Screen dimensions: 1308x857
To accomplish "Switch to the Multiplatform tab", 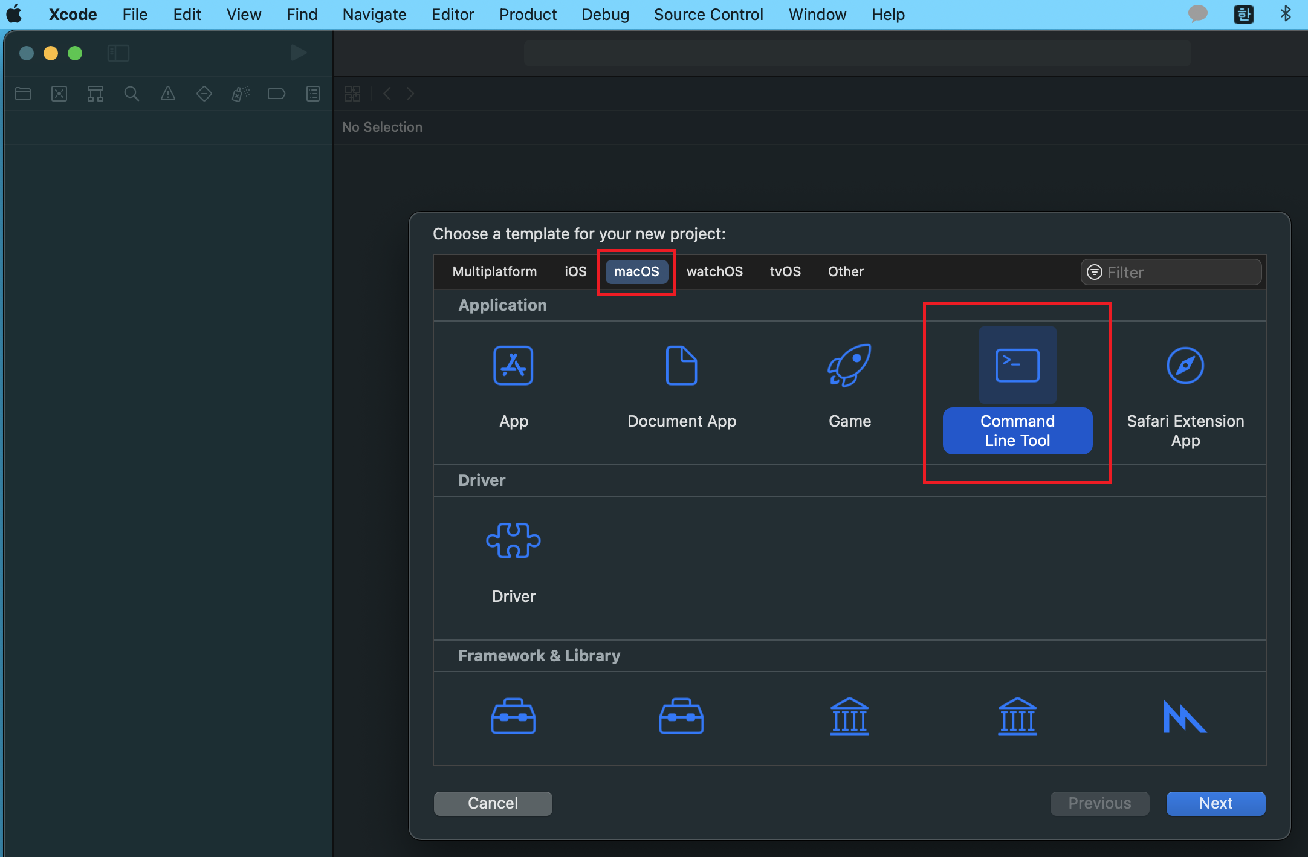I will [494, 271].
